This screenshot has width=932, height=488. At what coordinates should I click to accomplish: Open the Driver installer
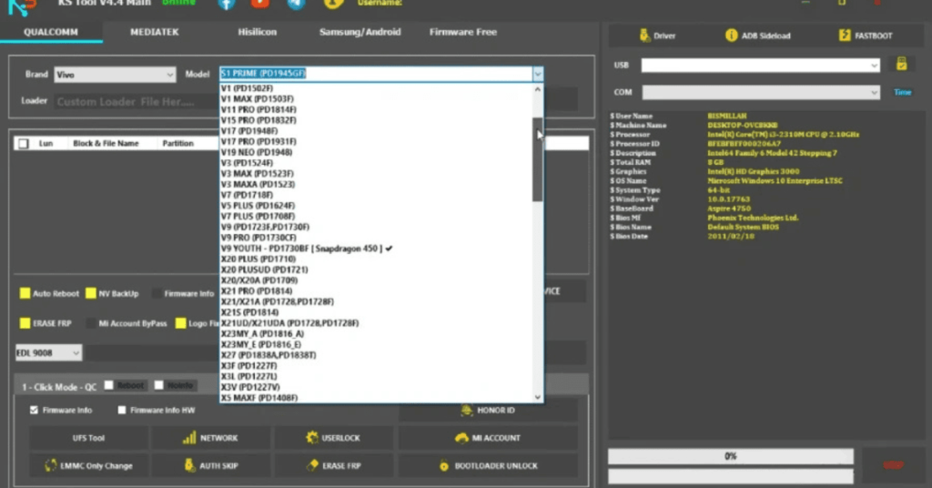657,36
